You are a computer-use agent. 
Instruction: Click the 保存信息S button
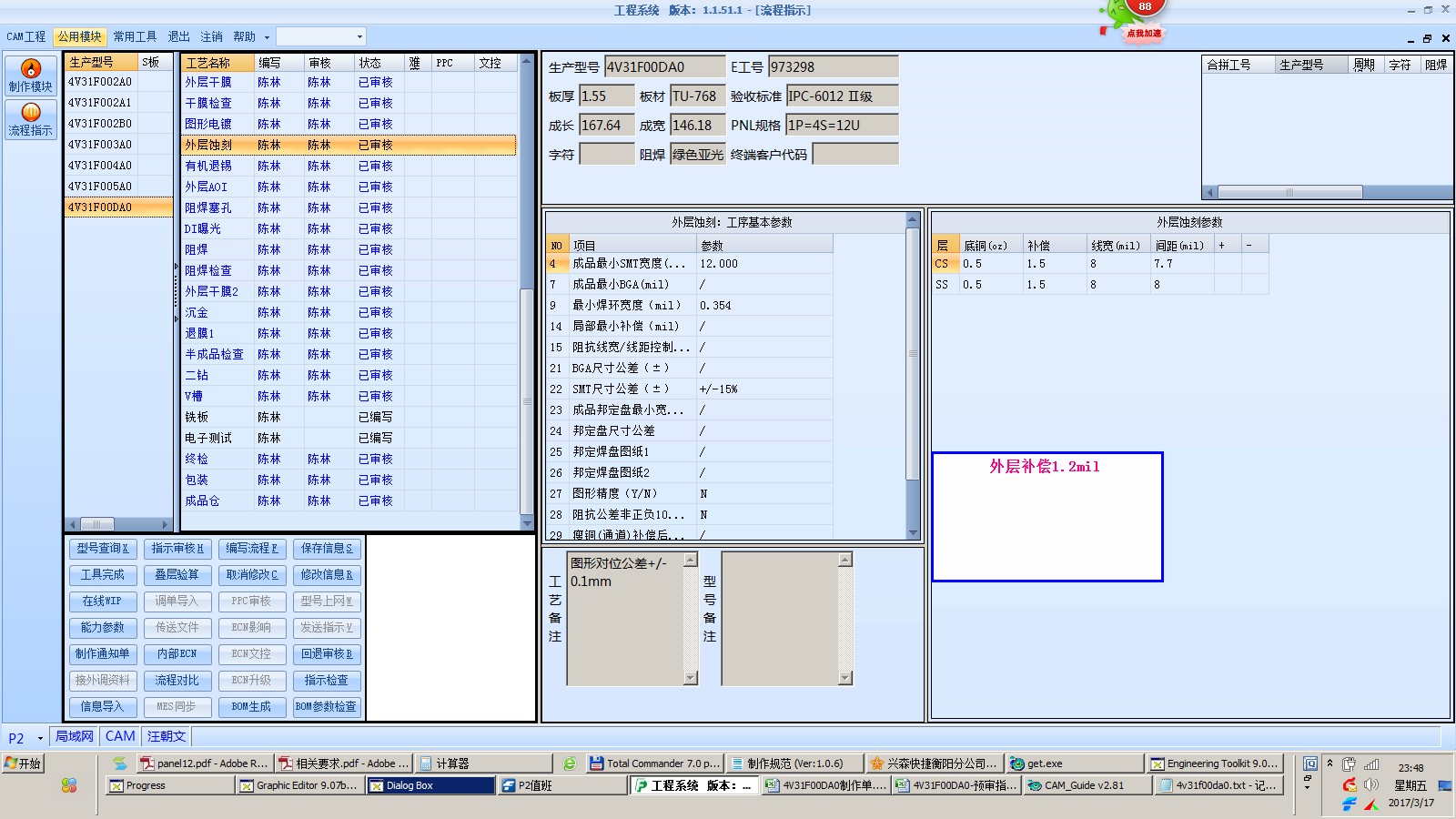coord(327,549)
